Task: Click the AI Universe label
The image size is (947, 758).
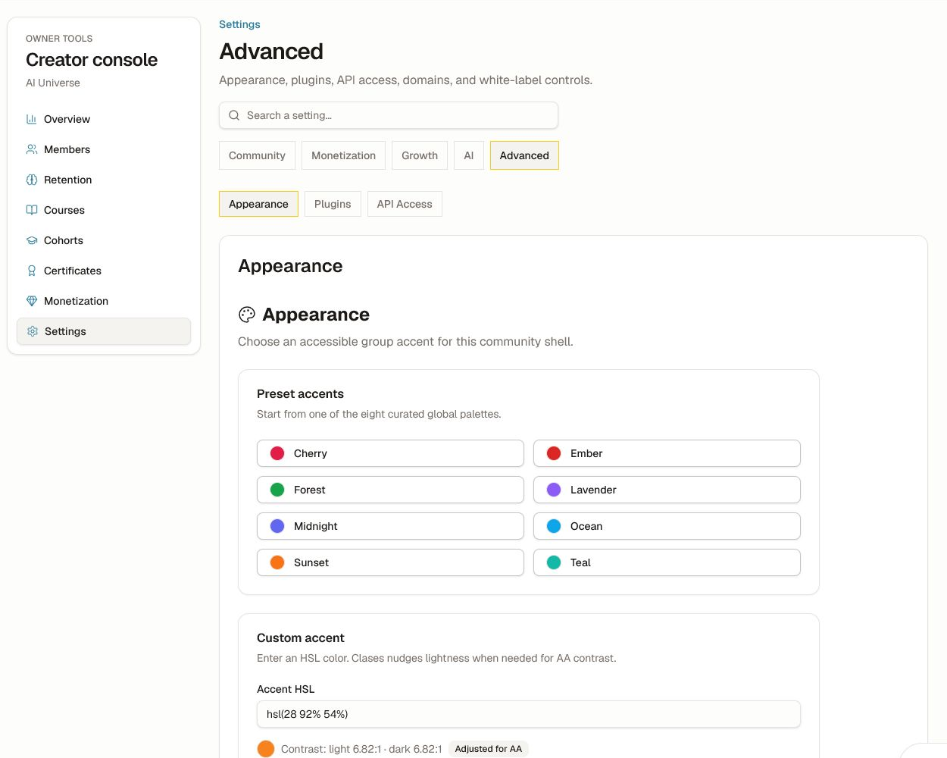Action: coord(53,83)
